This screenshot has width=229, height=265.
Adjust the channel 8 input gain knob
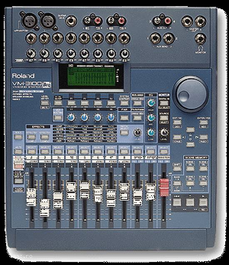pos(124,54)
